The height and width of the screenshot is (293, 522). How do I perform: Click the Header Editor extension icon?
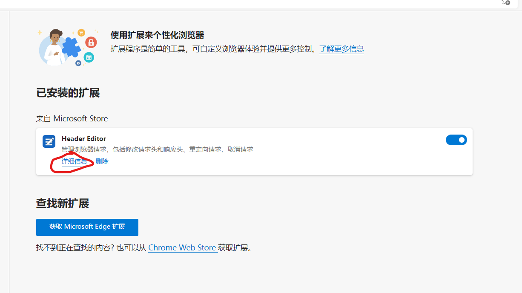[49, 141]
